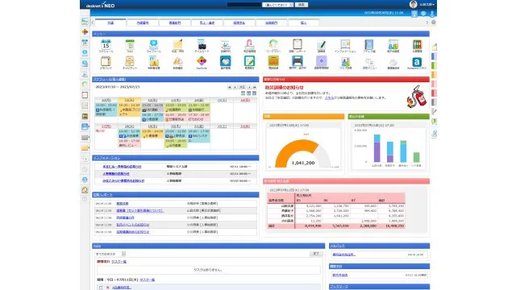516x290 pixels.
Task: Open the ToDo menu icon
Action: click(130, 45)
